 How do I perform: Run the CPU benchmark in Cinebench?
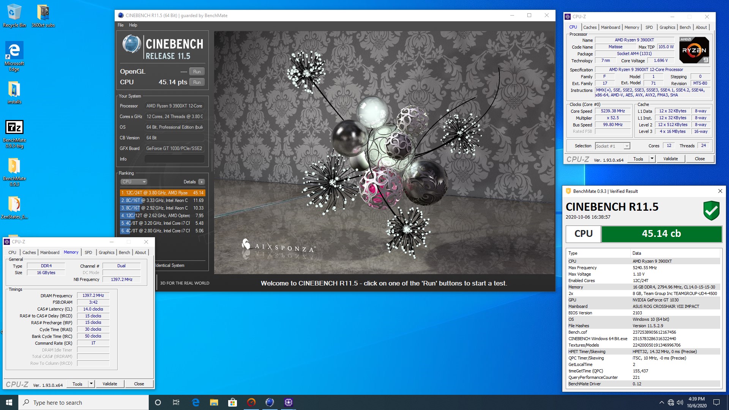tap(197, 82)
